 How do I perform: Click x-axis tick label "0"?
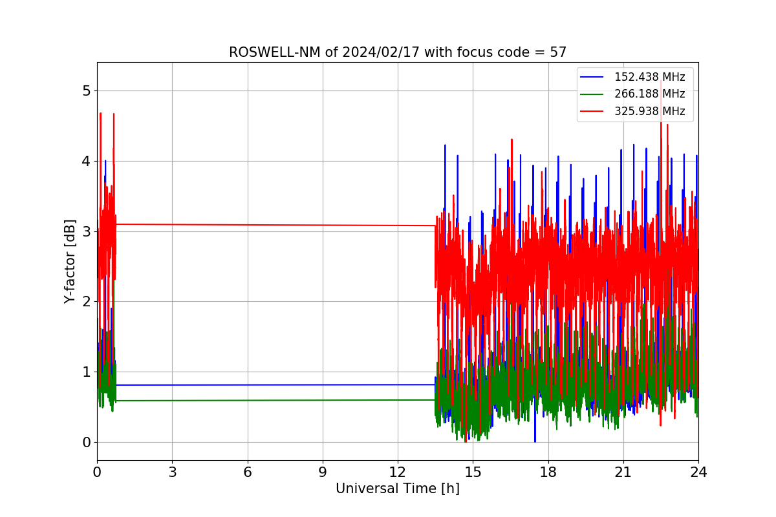(97, 472)
